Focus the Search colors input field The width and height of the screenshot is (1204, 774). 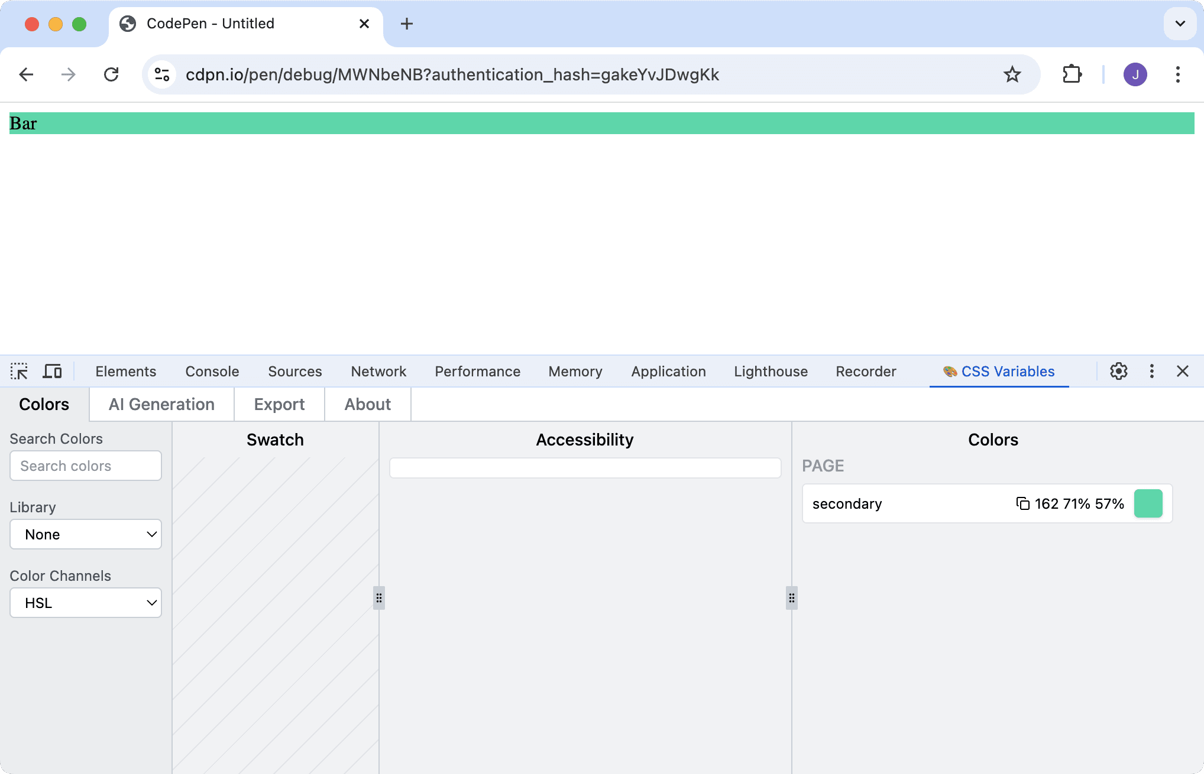(86, 466)
